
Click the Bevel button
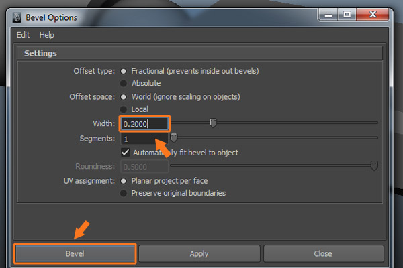[75, 253]
